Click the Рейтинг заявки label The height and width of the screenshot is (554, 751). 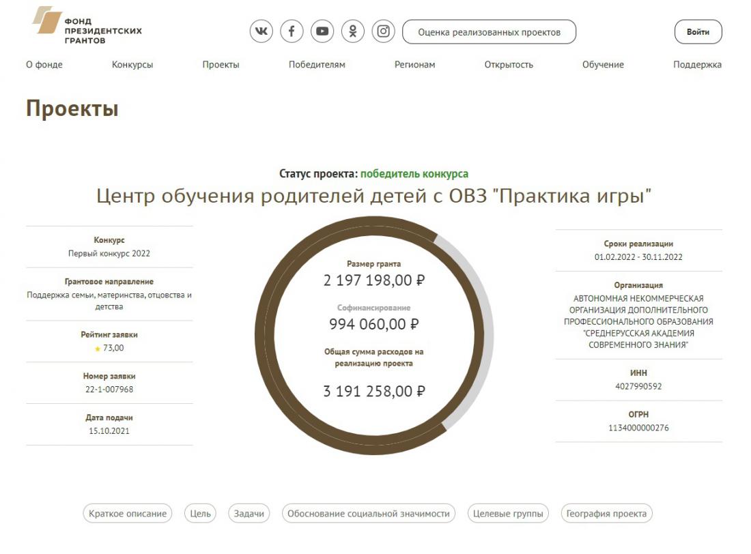pyautogui.click(x=109, y=335)
